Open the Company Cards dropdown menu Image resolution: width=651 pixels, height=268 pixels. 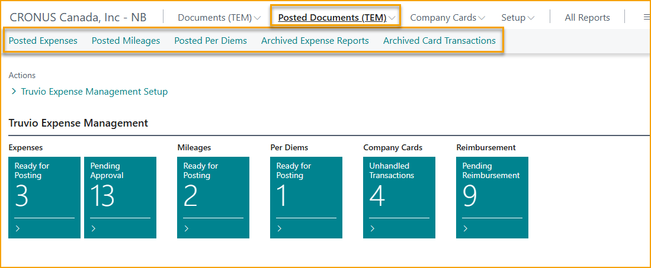447,18
